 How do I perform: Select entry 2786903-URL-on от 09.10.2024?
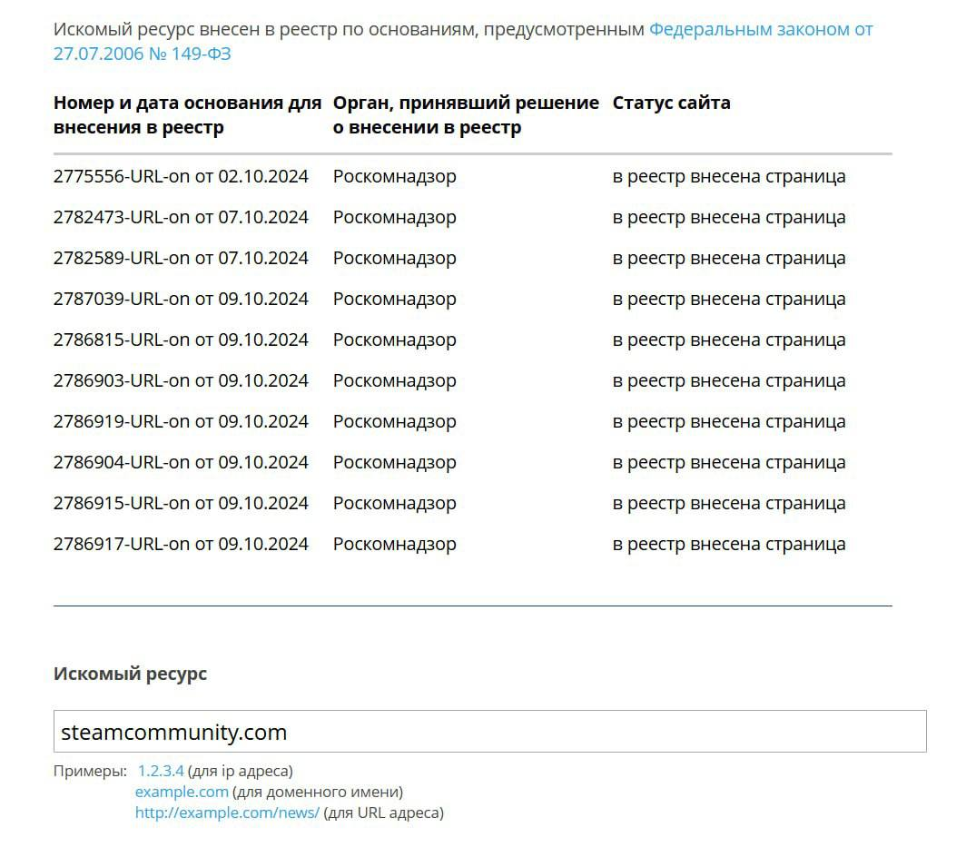181,380
